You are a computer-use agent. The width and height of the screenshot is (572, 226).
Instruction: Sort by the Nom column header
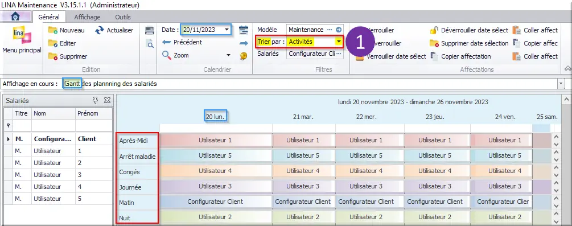[54, 113]
